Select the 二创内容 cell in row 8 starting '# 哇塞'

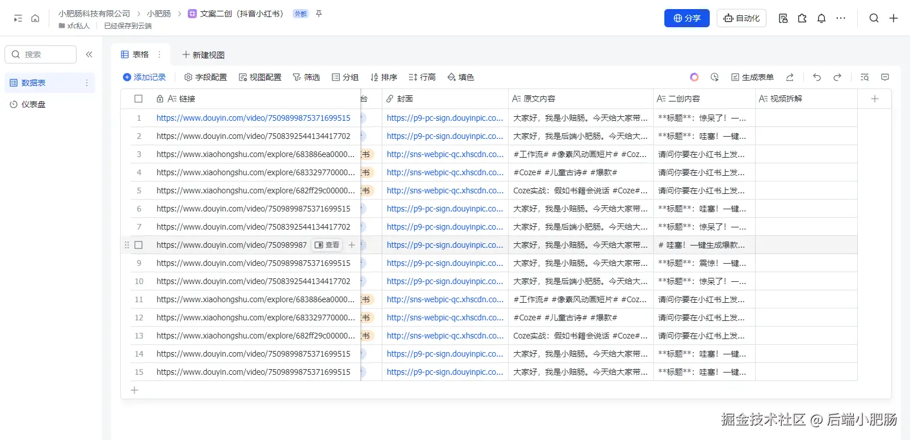coord(705,245)
